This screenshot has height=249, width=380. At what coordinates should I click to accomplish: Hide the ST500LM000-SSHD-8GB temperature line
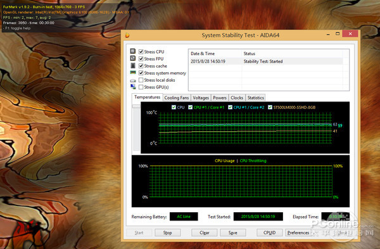pos(270,107)
